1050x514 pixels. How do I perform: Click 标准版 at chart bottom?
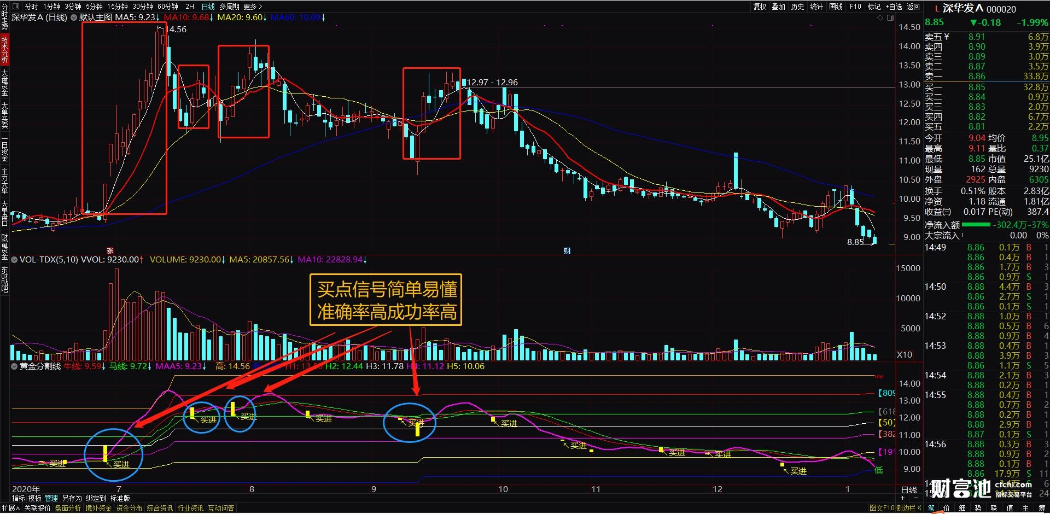[x=120, y=498]
